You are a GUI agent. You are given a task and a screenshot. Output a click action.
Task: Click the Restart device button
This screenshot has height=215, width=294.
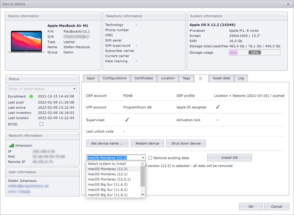pos(147,143)
